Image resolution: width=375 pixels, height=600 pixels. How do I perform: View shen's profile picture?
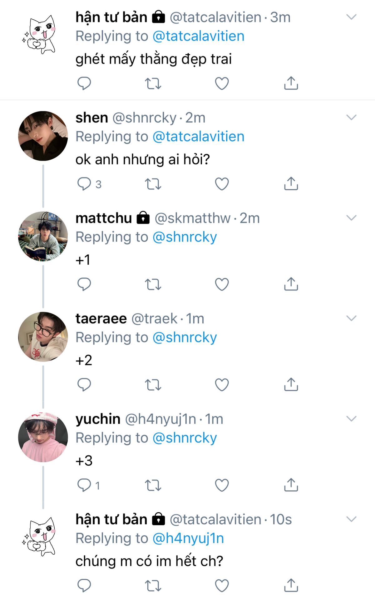(x=43, y=136)
